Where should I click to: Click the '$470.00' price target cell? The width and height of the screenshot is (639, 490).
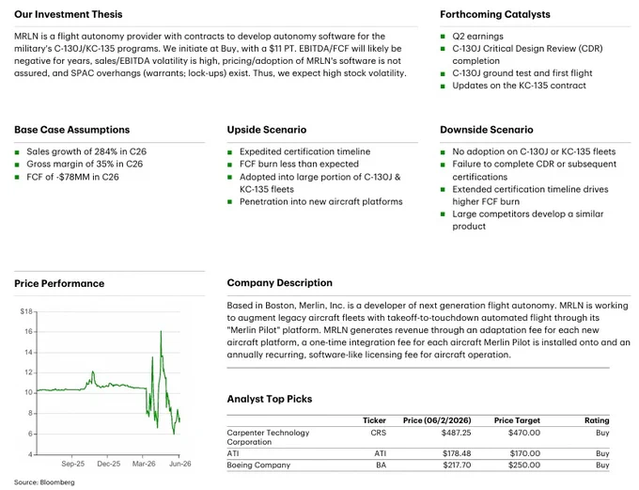click(524, 433)
